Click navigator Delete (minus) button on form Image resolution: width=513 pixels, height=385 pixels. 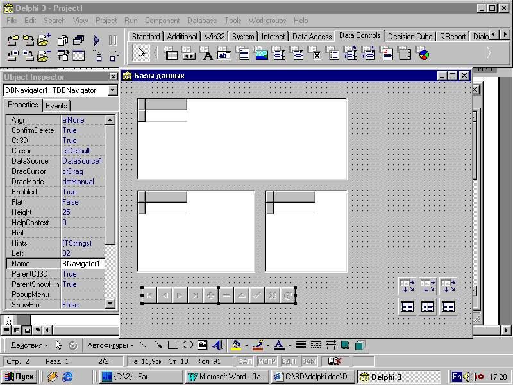(x=226, y=295)
